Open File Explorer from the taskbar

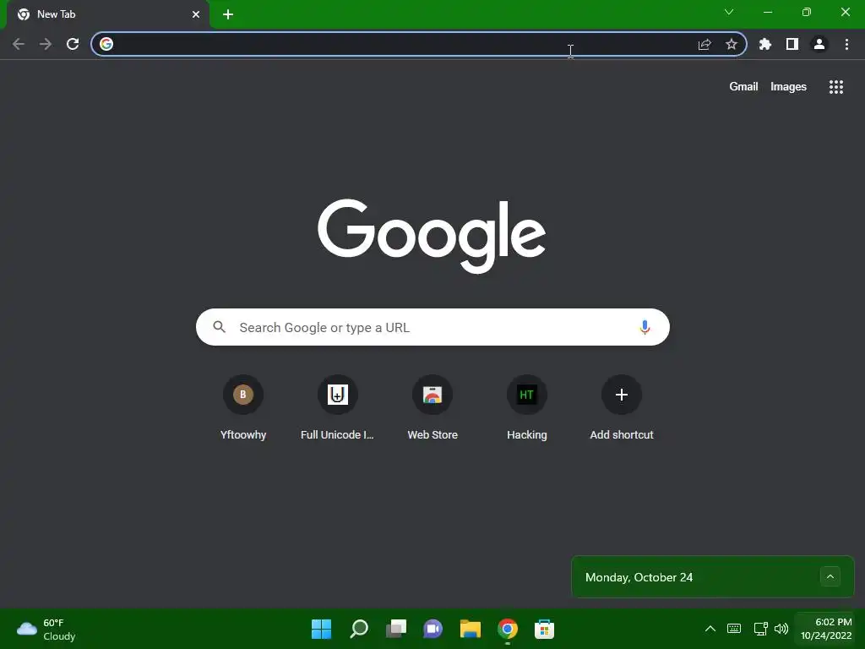pyautogui.click(x=470, y=629)
